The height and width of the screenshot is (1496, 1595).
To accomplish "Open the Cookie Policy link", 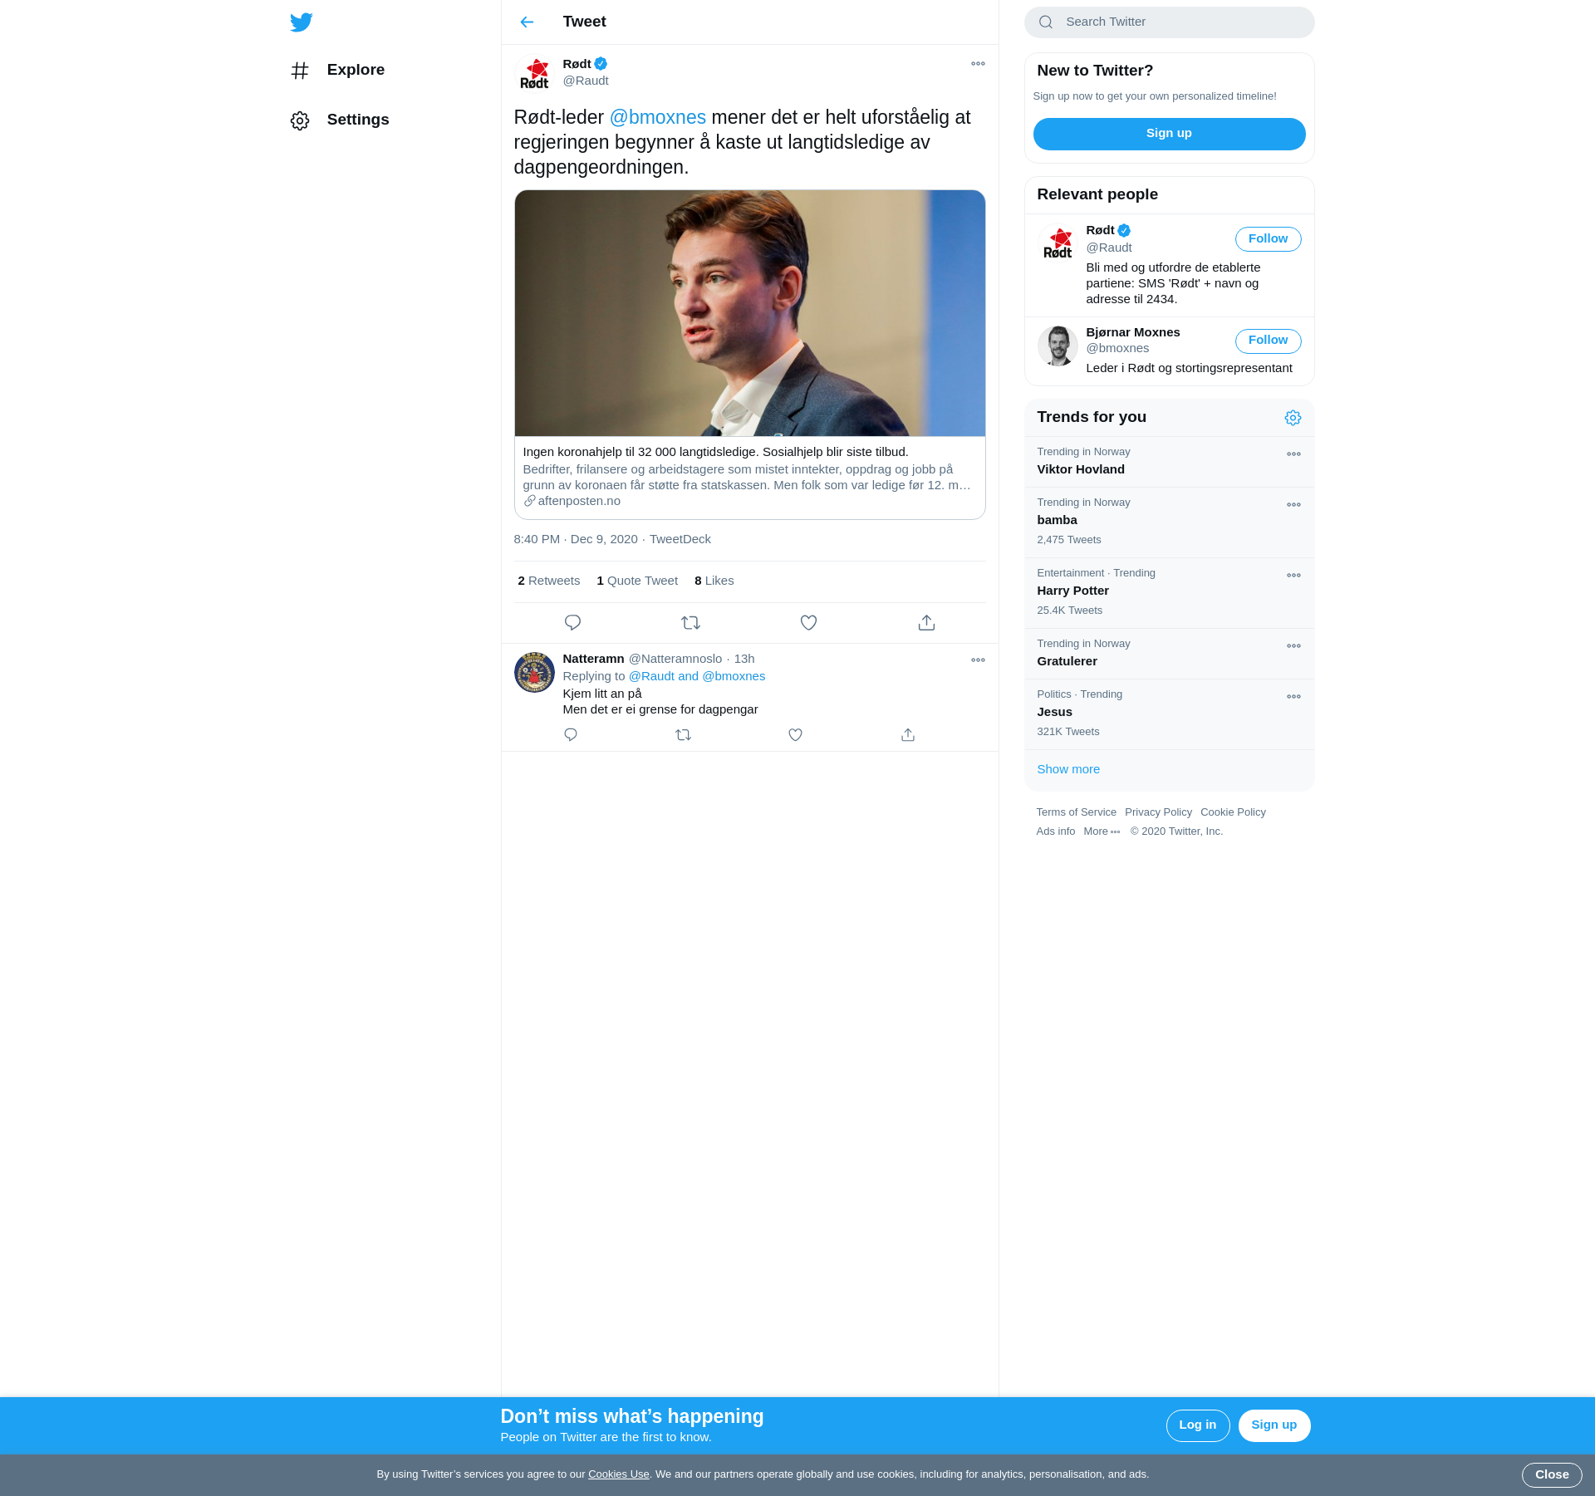I will [1233, 812].
